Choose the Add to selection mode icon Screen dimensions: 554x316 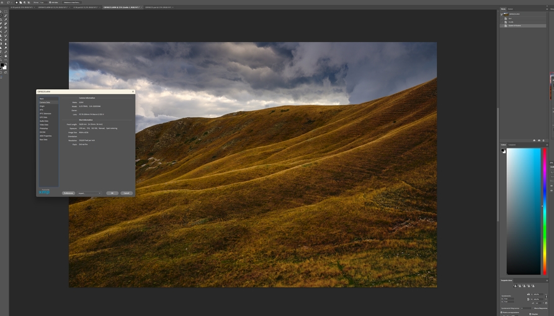point(20,2)
